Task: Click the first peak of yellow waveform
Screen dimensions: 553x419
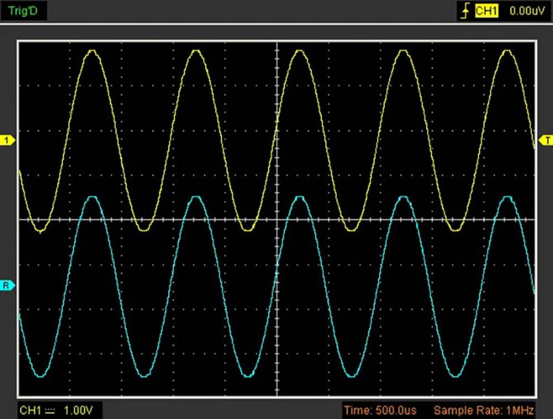Action: 92,51
